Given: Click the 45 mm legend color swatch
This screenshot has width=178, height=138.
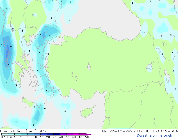Looking at the screenshot, I should pos(83,134).
